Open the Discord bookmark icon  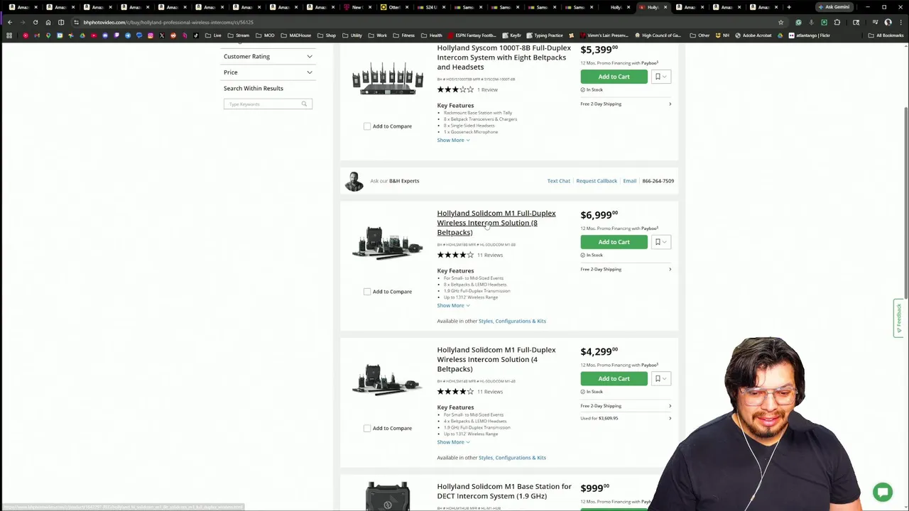(105, 35)
